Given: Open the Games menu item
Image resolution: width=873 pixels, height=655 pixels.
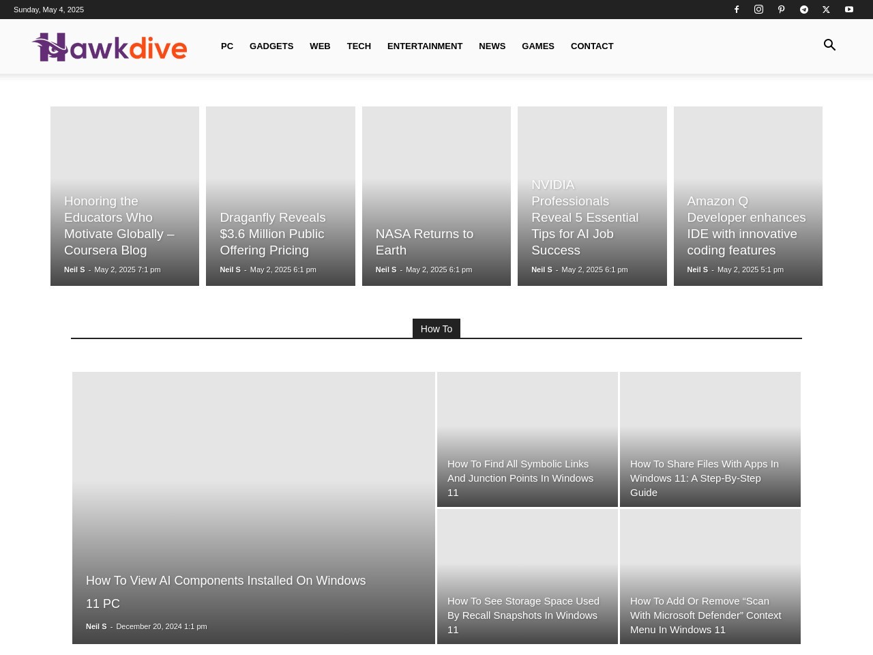Looking at the screenshot, I should pos(538,46).
